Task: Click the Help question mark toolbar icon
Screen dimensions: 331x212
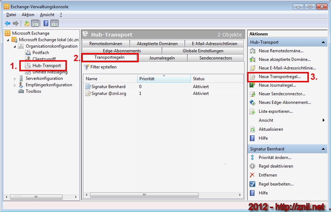Action: pyautogui.click(x=46, y=23)
